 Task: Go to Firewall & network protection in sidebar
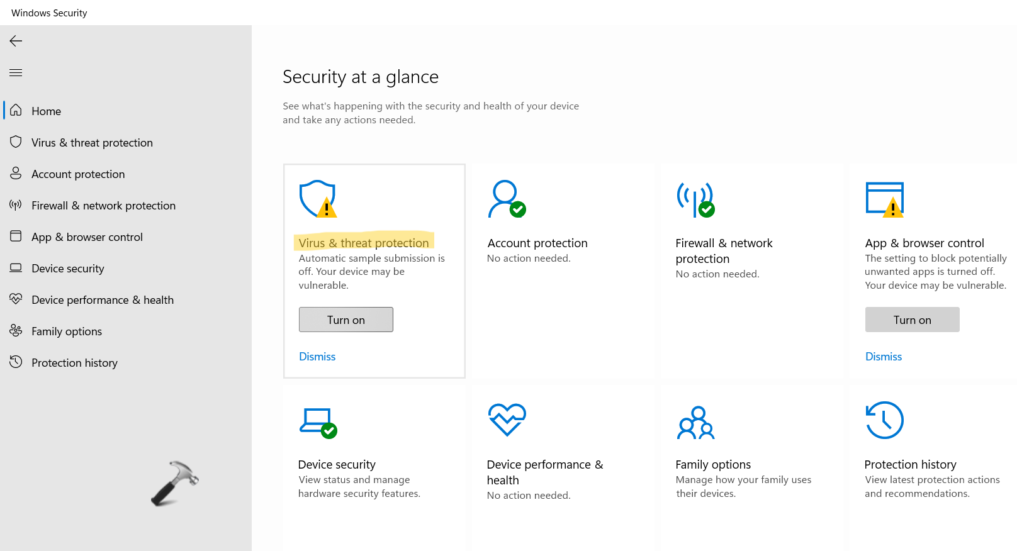click(103, 206)
